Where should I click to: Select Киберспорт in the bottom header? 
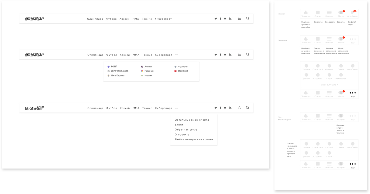(x=163, y=108)
